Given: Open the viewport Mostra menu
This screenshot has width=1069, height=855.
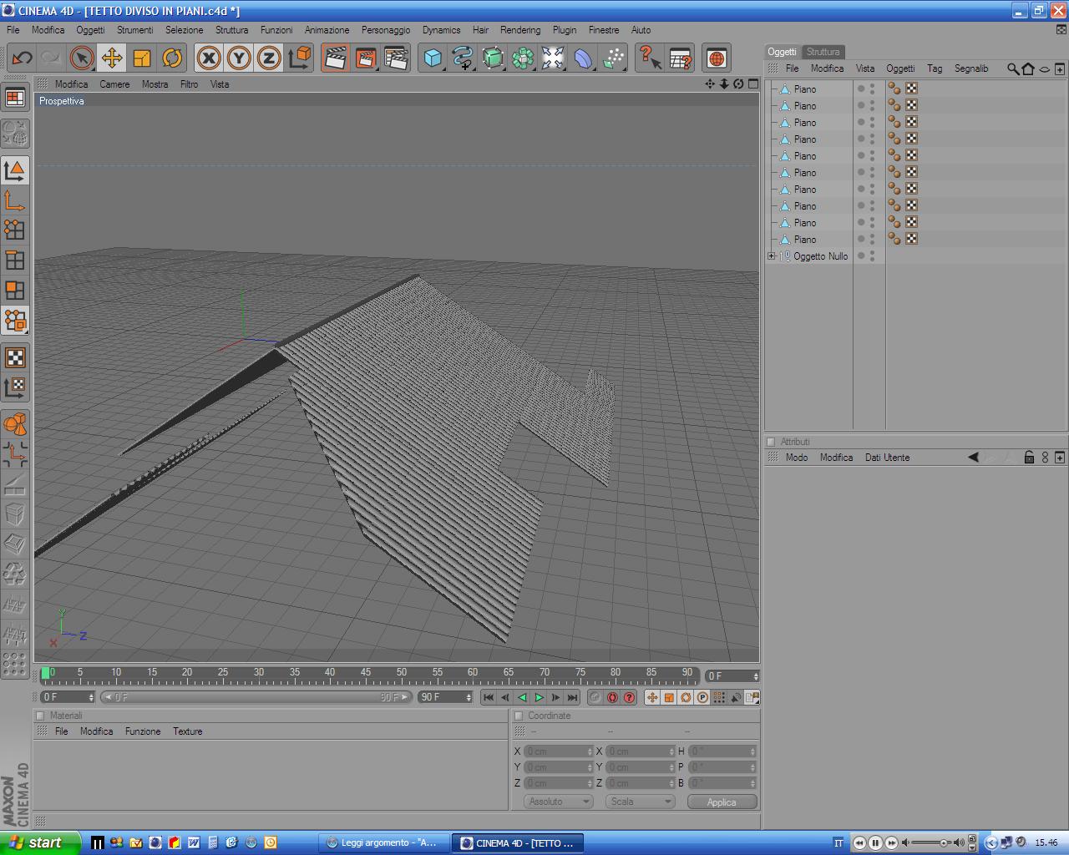Looking at the screenshot, I should pos(155,84).
